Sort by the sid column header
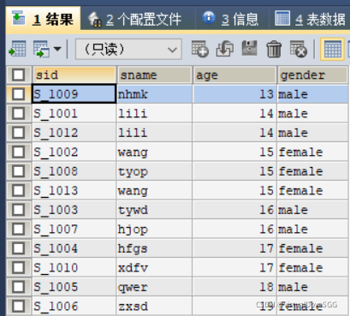 [x=74, y=75]
